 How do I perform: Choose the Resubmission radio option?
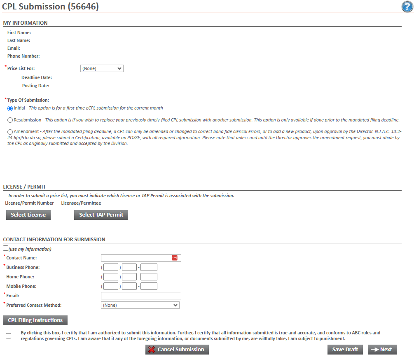coord(10,120)
